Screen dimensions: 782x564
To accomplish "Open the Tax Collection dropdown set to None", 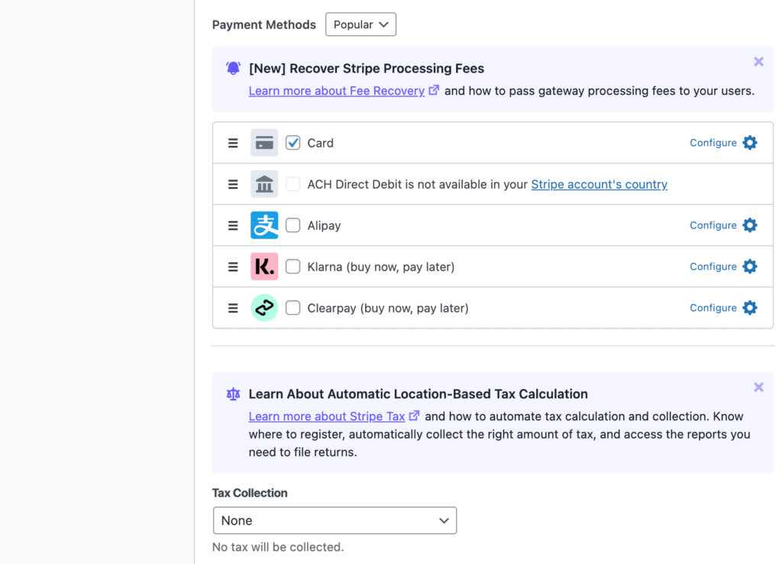I will pos(334,520).
